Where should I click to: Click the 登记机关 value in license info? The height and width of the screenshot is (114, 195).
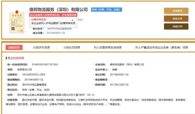34,85
